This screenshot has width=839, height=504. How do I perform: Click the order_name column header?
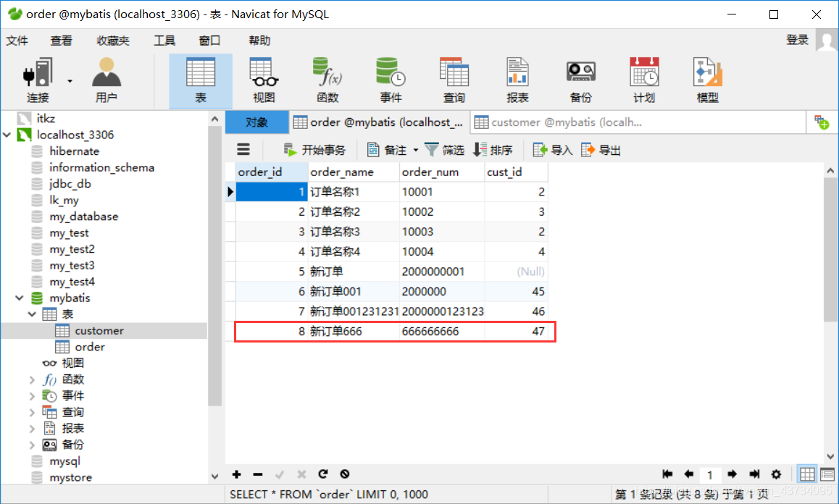tap(354, 172)
